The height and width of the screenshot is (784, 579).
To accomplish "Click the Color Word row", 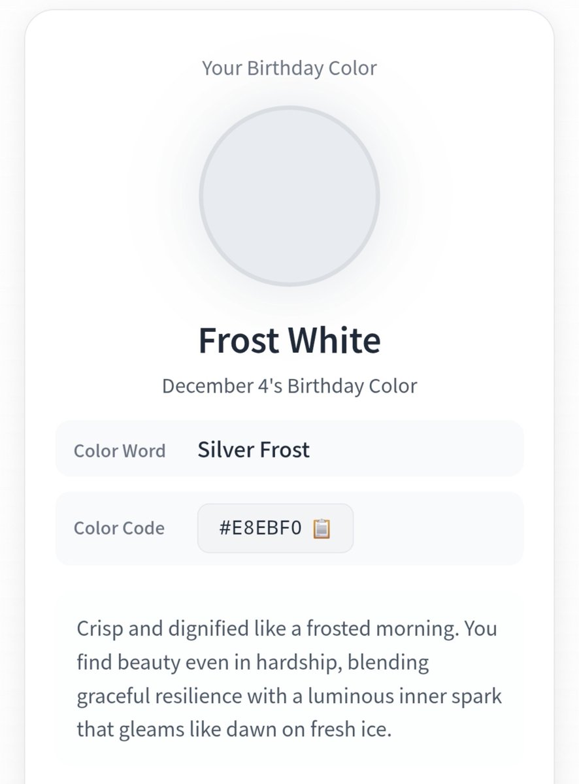I will 289,448.
